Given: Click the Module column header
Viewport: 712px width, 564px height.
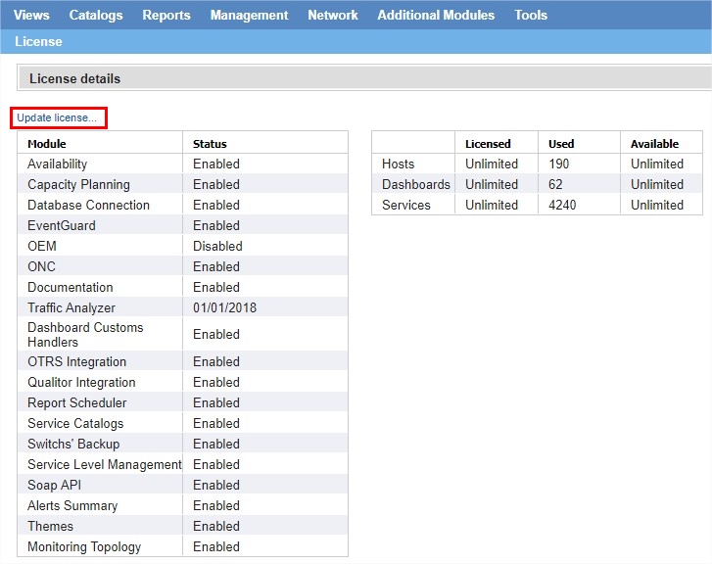Looking at the screenshot, I should click(47, 144).
